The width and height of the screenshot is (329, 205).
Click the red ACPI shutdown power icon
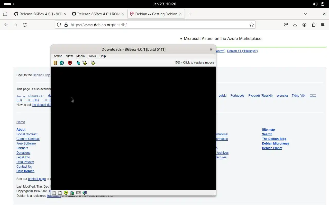pyautogui.click(x=70, y=63)
